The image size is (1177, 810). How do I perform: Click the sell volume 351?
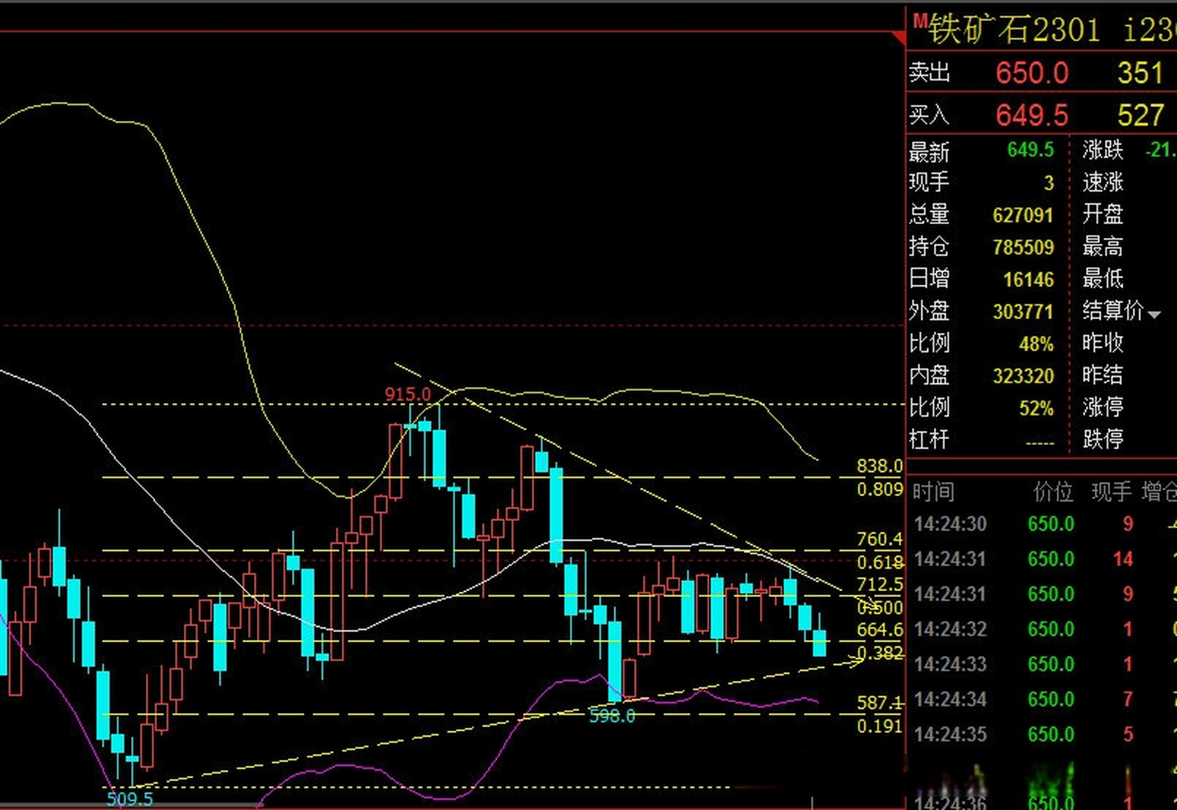1140,73
